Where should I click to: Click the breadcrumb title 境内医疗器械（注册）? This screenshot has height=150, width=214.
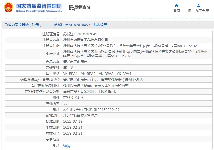coord(25,25)
